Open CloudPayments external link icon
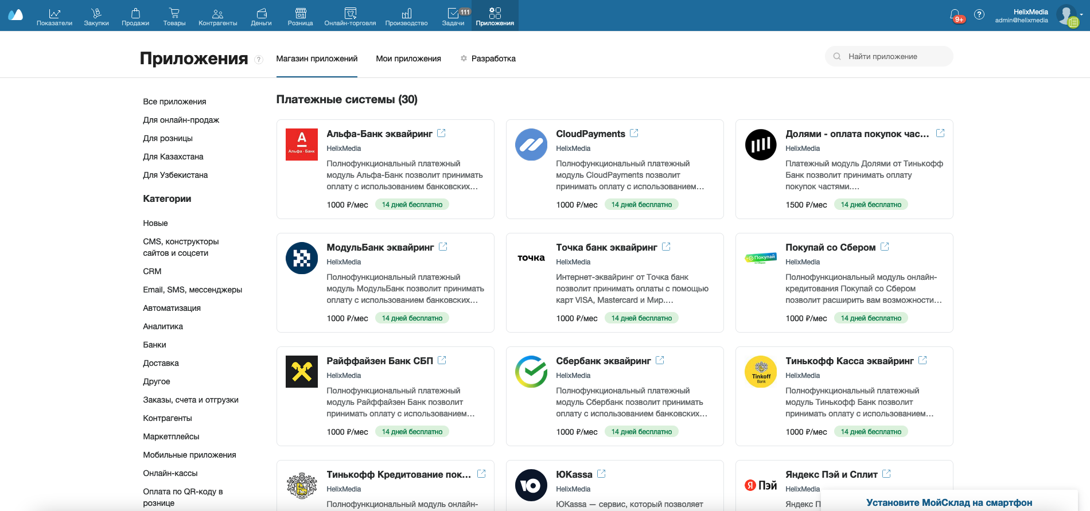 tap(634, 133)
